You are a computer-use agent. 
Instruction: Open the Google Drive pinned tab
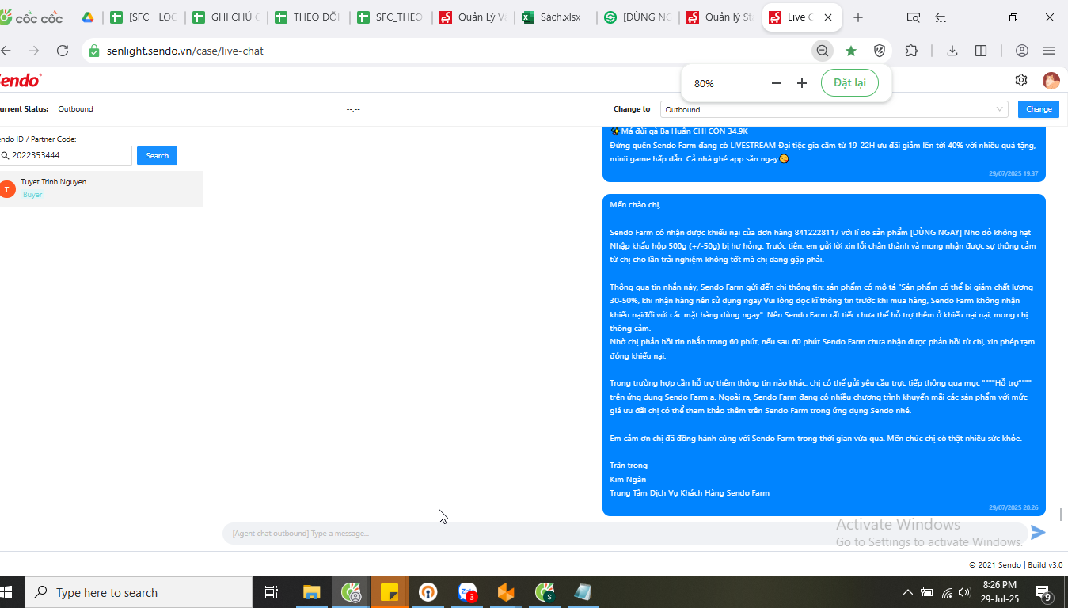(88, 17)
